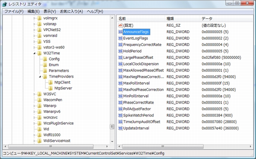Click the W32Time folder icon

[x=39, y=53]
